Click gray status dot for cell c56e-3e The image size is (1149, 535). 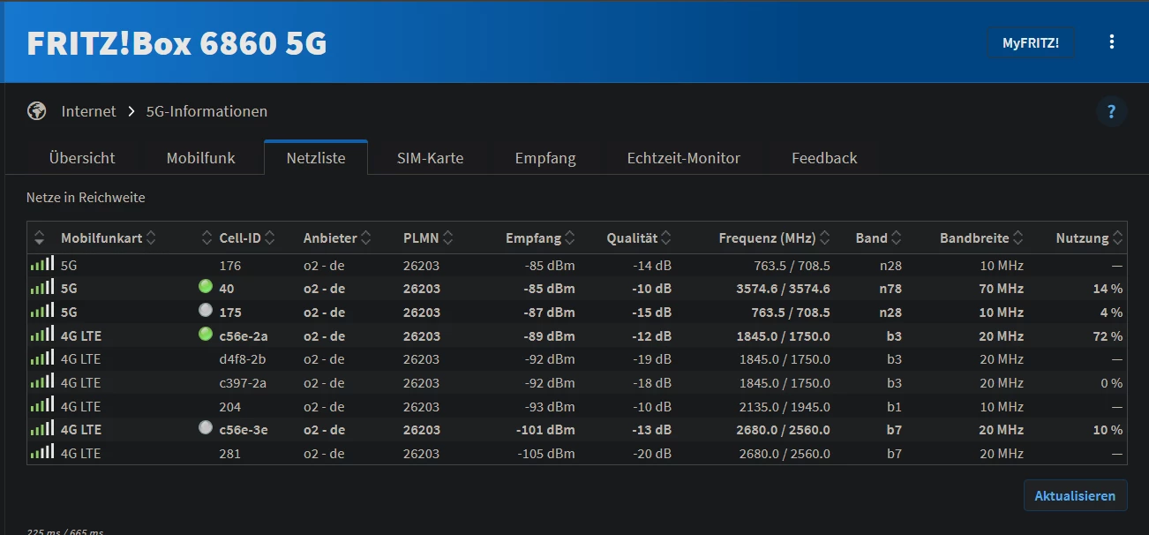pos(206,428)
